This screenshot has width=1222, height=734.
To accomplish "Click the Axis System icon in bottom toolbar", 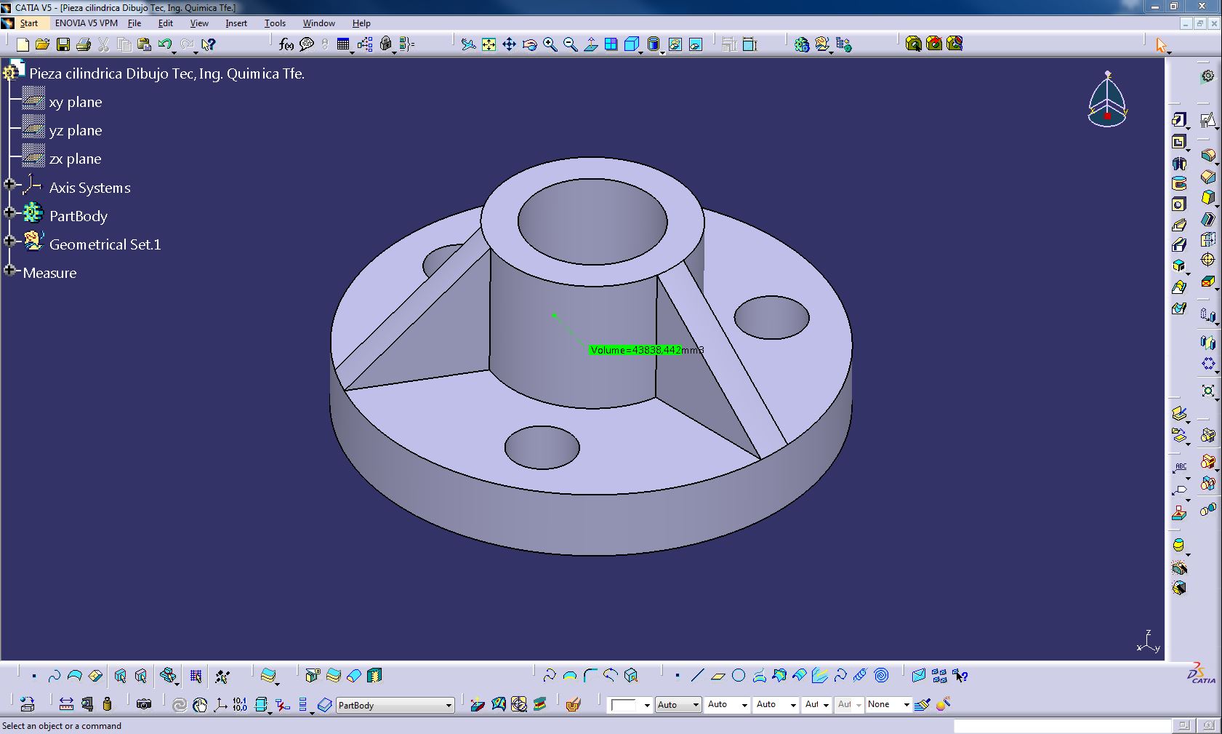I will pos(220,704).
